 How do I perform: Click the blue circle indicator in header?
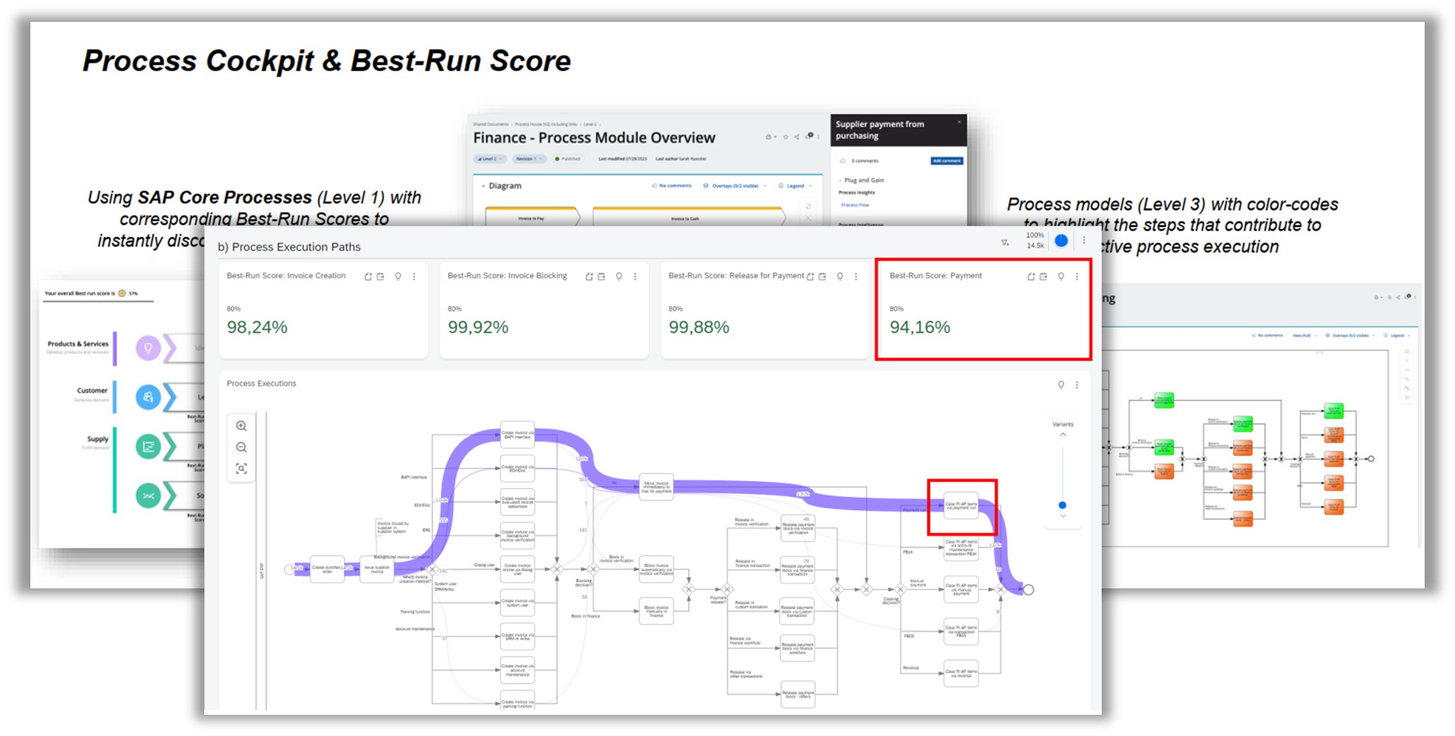point(1061,240)
